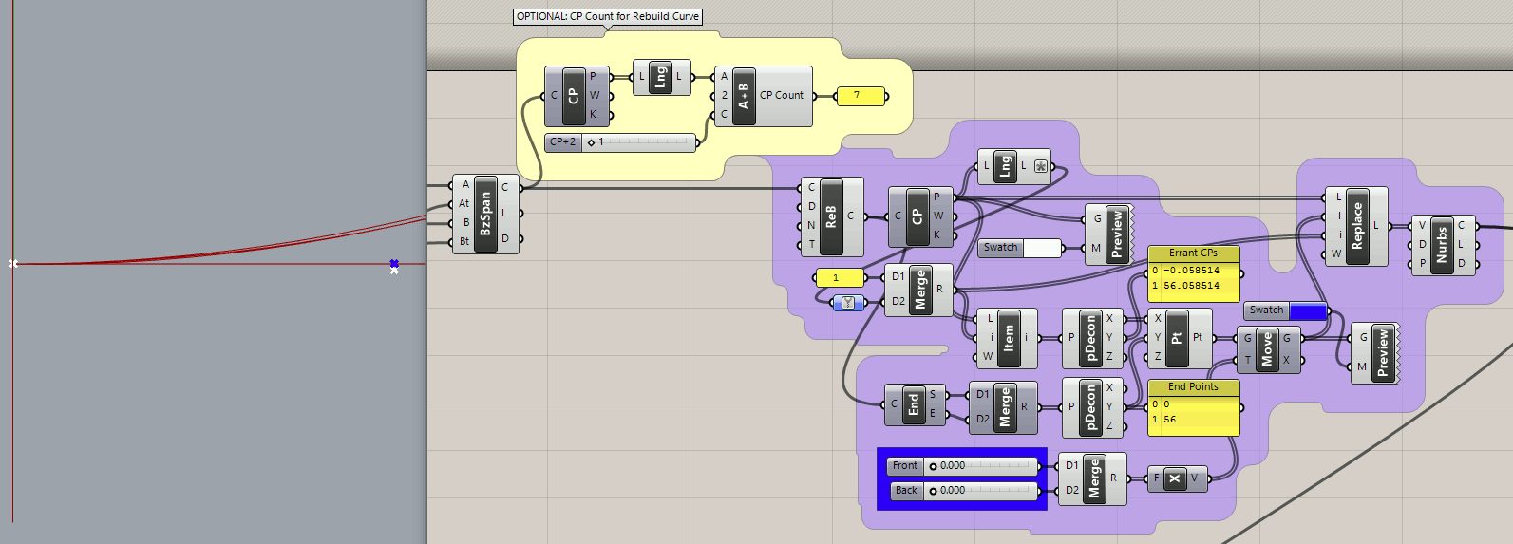The height and width of the screenshot is (544, 1513).
Task: Click the blue point marker in Rhino viewport
Action: (x=394, y=264)
